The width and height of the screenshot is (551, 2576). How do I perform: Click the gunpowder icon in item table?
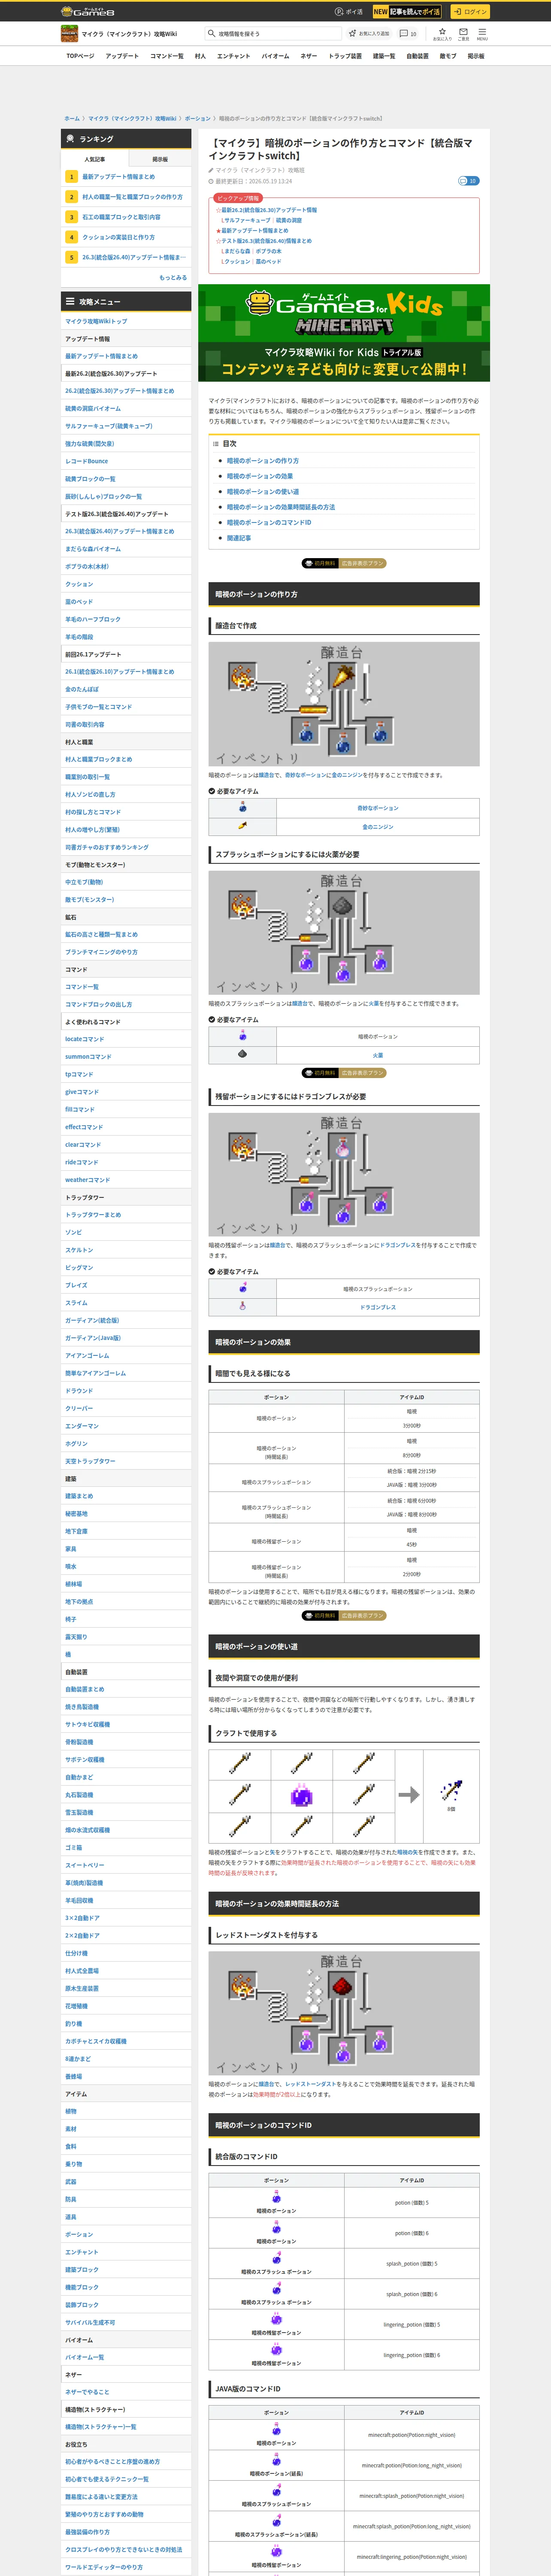point(242,1054)
